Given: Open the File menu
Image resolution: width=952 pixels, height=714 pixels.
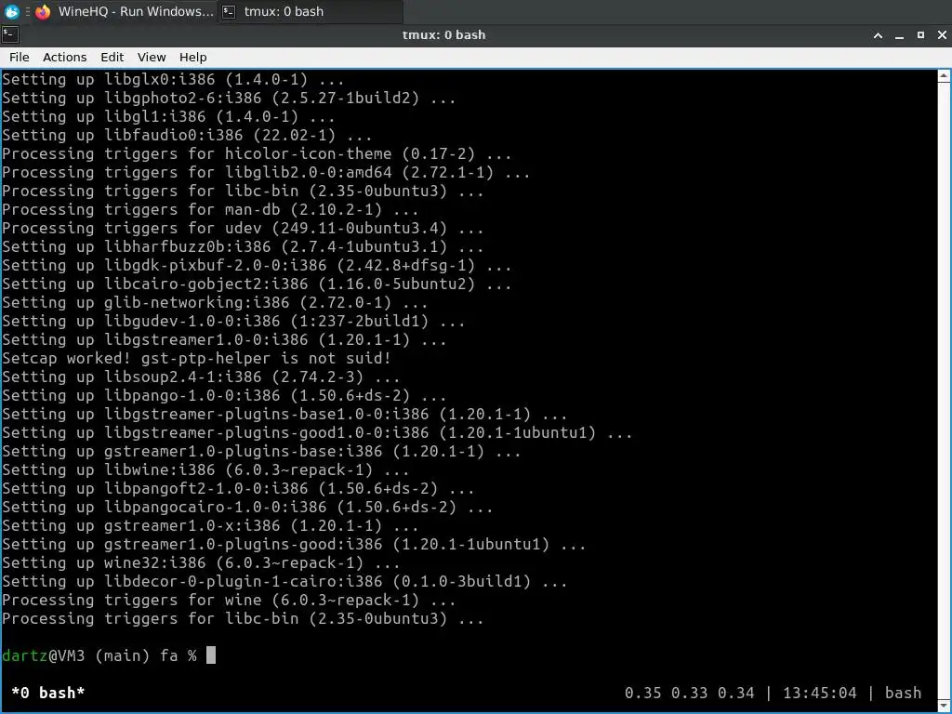Looking at the screenshot, I should (19, 57).
